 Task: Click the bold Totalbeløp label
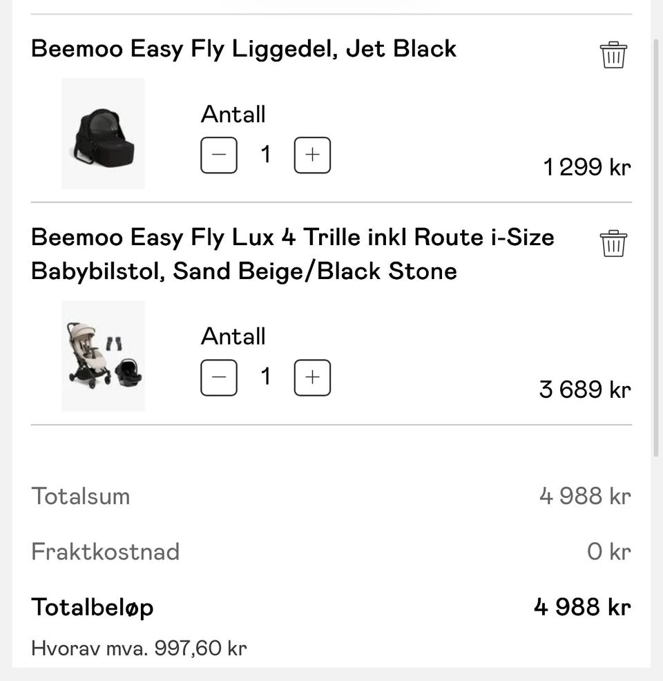[x=92, y=607]
